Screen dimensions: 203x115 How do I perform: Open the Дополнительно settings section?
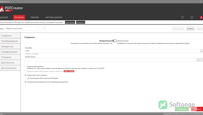pyautogui.click(x=10, y=68)
